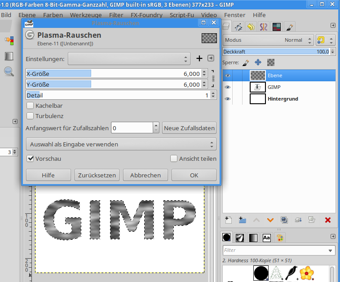Open the Undo History tab icon
The width and height of the screenshot is (340, 282).
tap(251, 27)
